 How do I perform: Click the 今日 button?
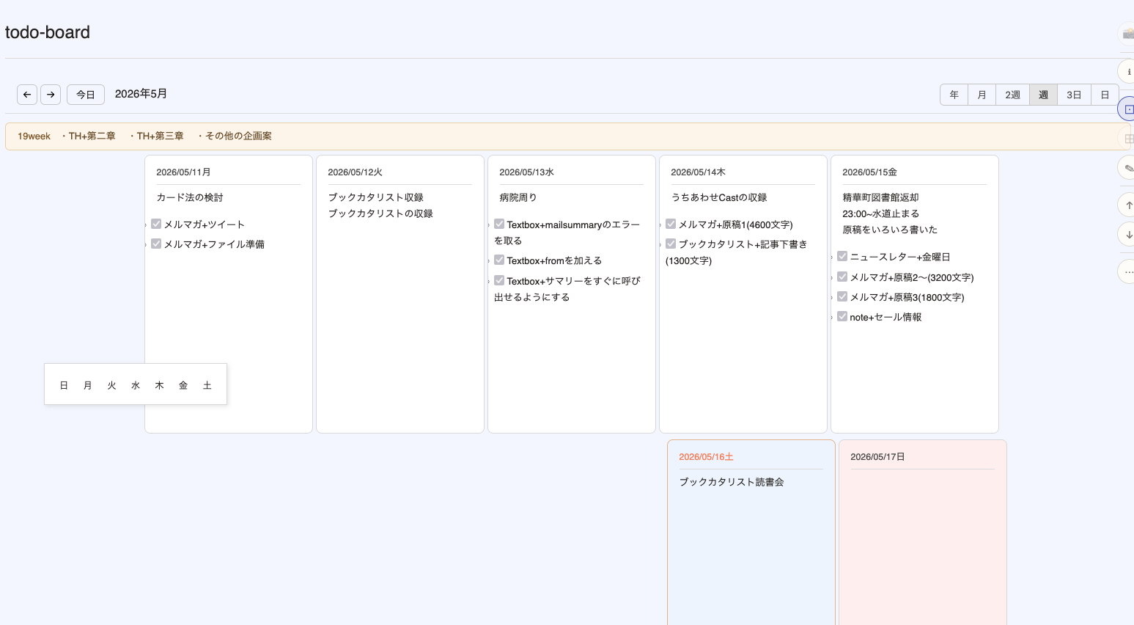tap(86, 95)
